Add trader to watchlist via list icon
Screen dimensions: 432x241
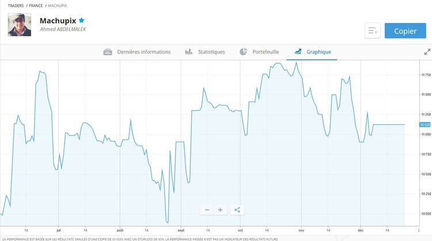(373, 31)
